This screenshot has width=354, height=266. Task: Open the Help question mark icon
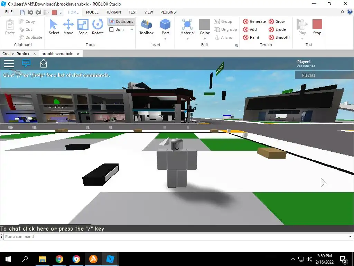point(350,12)
